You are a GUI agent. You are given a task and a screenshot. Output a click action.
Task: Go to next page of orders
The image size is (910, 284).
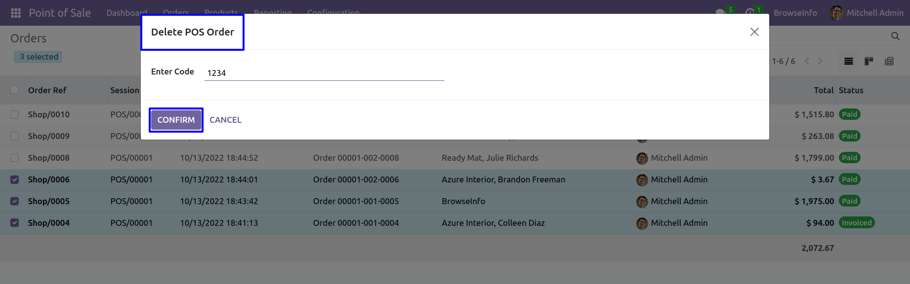click(820, 61)
